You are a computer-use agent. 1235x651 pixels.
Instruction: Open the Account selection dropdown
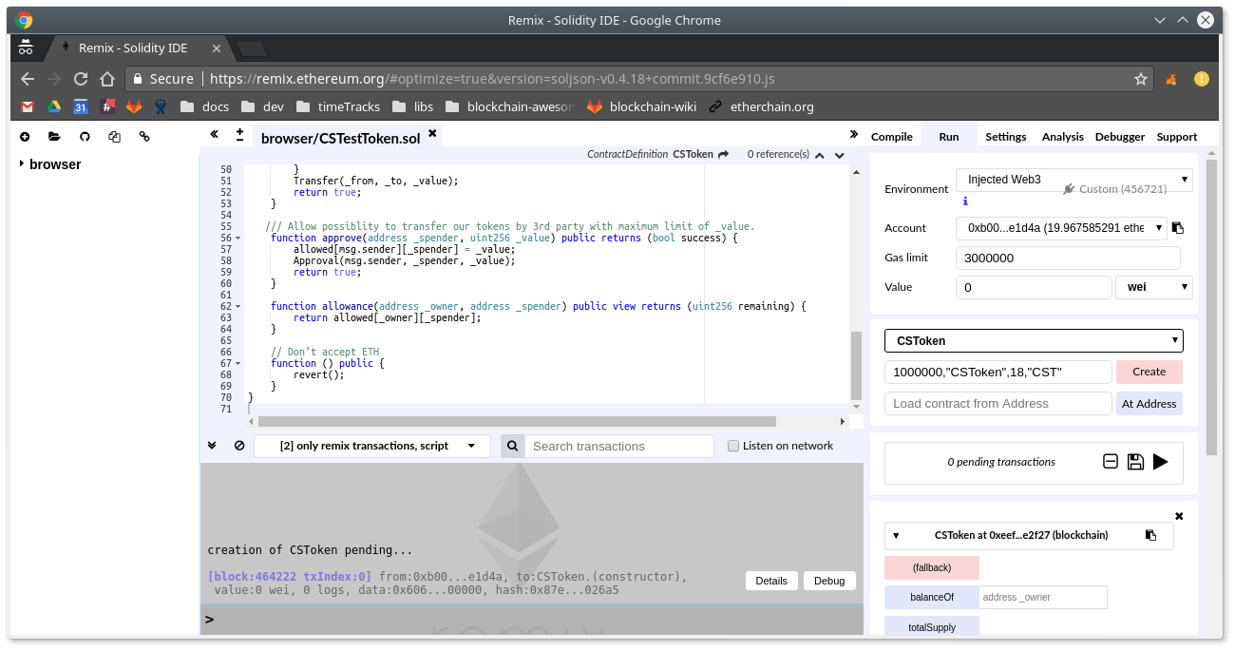pos(1061,228)
